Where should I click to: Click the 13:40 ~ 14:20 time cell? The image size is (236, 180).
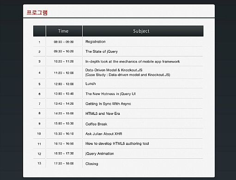pos(64,104)
